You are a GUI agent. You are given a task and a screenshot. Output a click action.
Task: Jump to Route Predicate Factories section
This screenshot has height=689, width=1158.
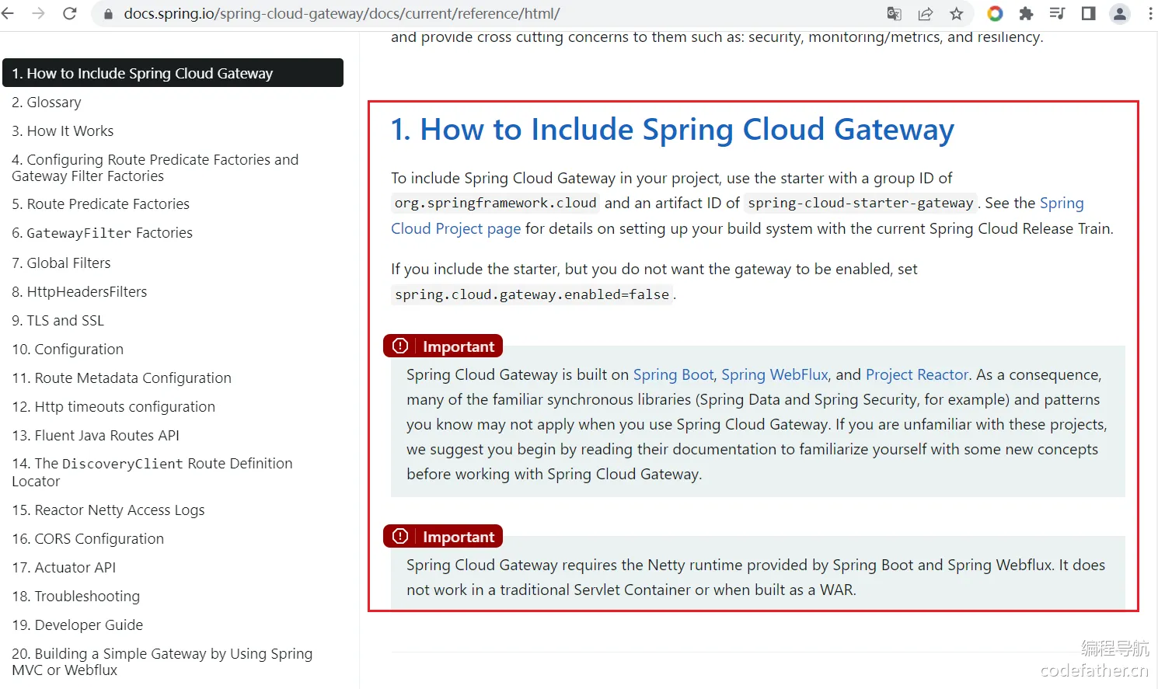click(101, 204)
